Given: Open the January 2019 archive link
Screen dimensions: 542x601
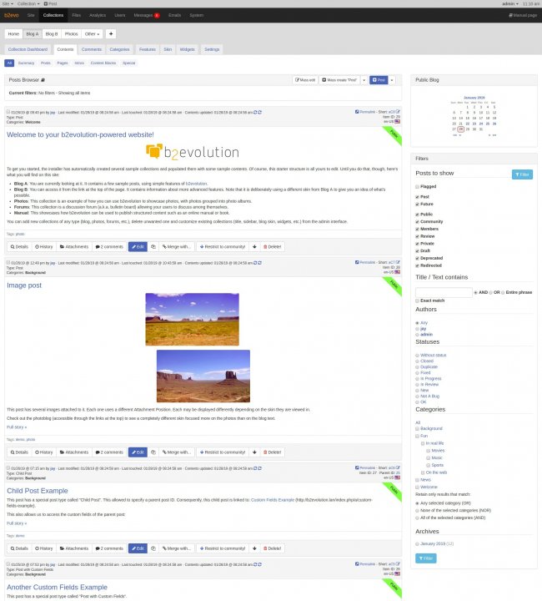Looking at the screenshot, I should tap(433, 544).
